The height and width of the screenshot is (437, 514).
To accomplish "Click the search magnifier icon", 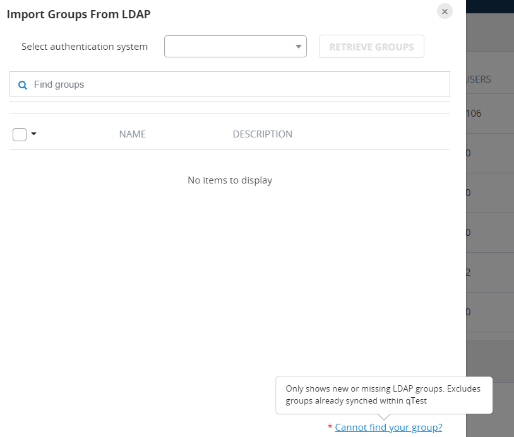I will [x=23, y=83].
